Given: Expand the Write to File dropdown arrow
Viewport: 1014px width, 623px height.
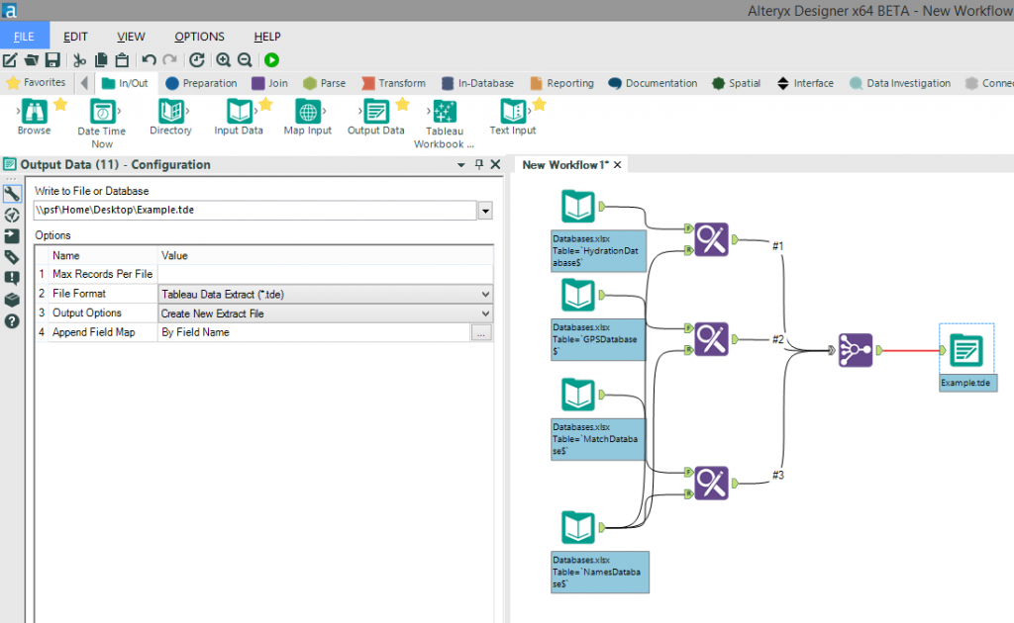Looking at the screenshot, I should coord(485,211).
